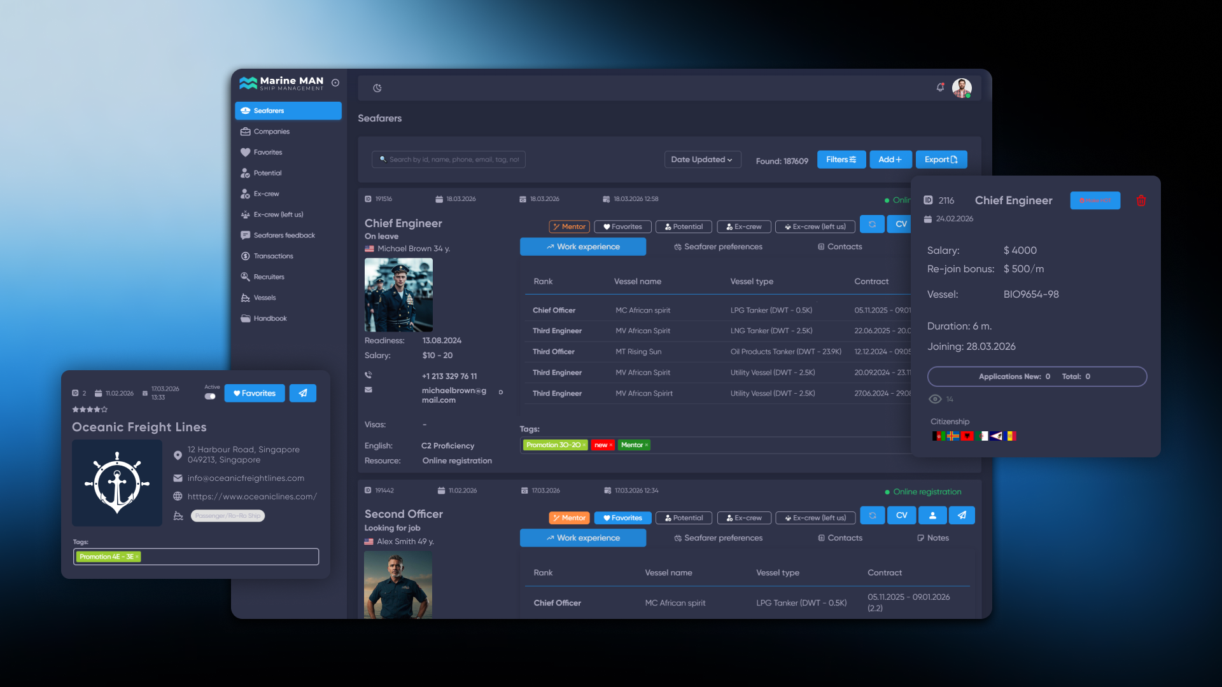Toggle Favorites tag for Michael Brown
This screenshot has width=1222, height=687.
tap(622, 226)
